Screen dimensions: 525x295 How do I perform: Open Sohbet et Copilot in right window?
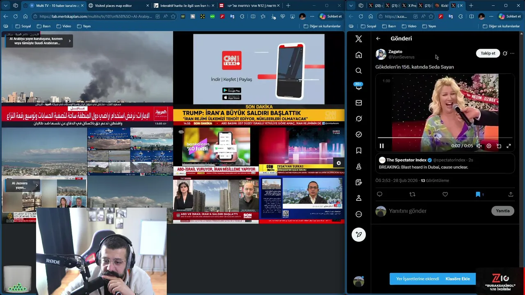pyautogui.click(x=510, y=16)
